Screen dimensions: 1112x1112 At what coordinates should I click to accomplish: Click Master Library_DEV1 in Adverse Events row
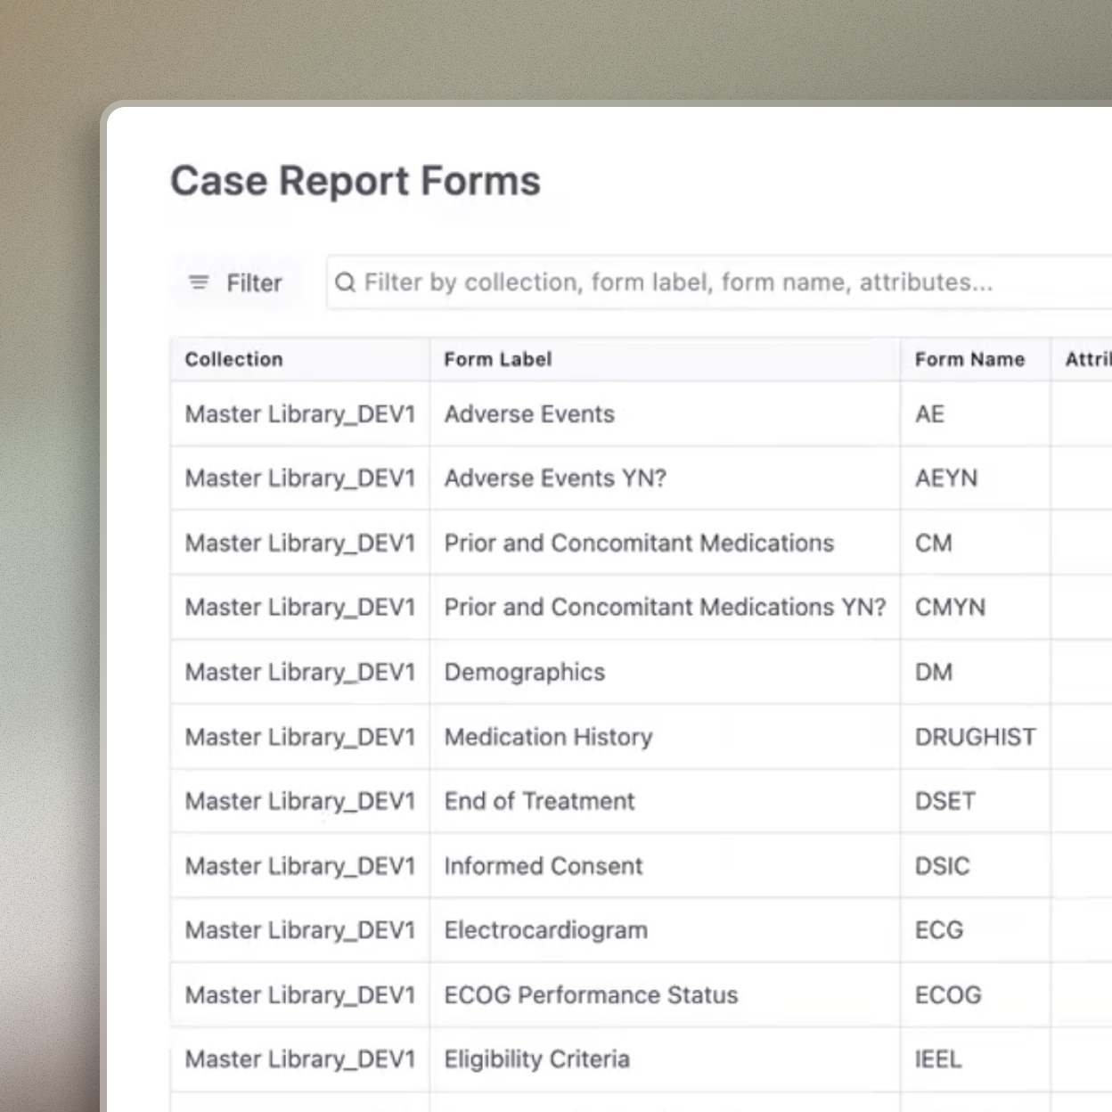(300, 414)
